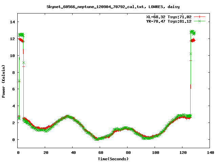
Task: Click the y-axis tick label 10
Action: (x=12, y=56)
